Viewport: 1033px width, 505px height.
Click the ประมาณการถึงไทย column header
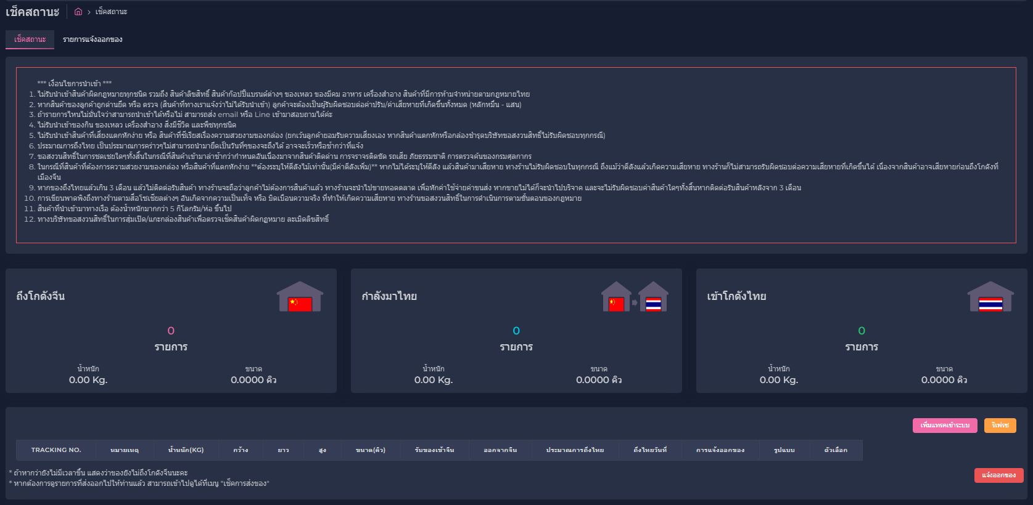(575, 450)
